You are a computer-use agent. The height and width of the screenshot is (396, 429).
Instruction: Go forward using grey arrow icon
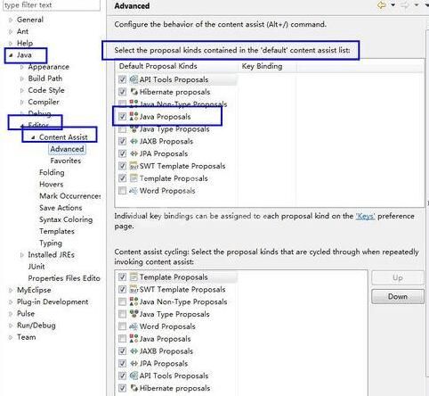(x=405, y=5)
